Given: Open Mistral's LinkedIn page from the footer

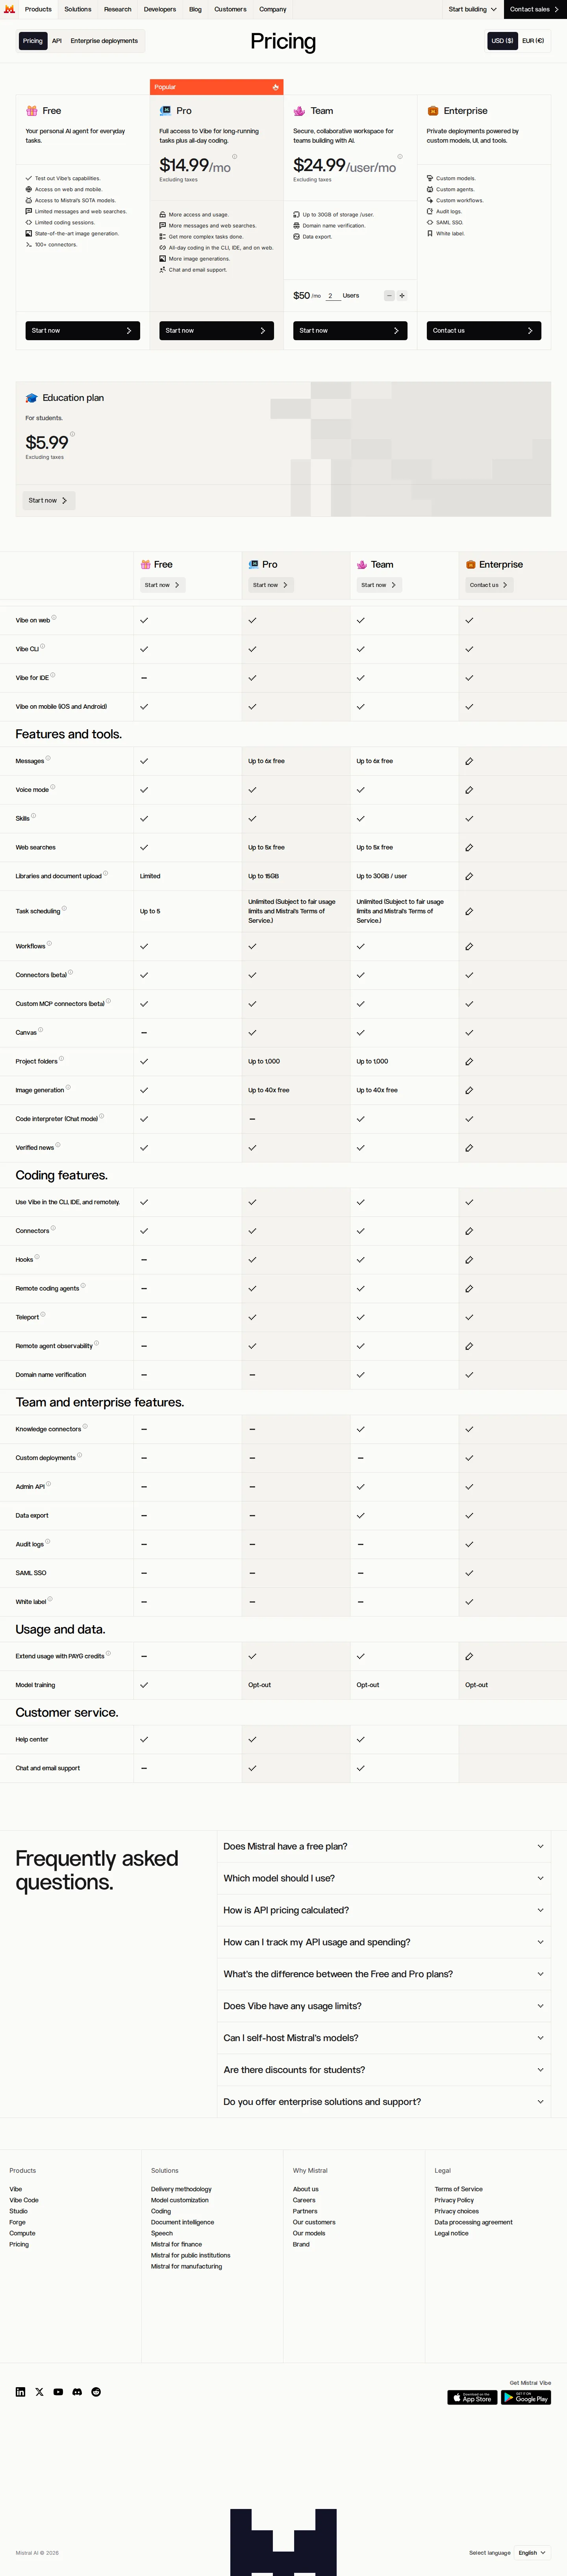Looking at the screenshot, I should 20,2392.
